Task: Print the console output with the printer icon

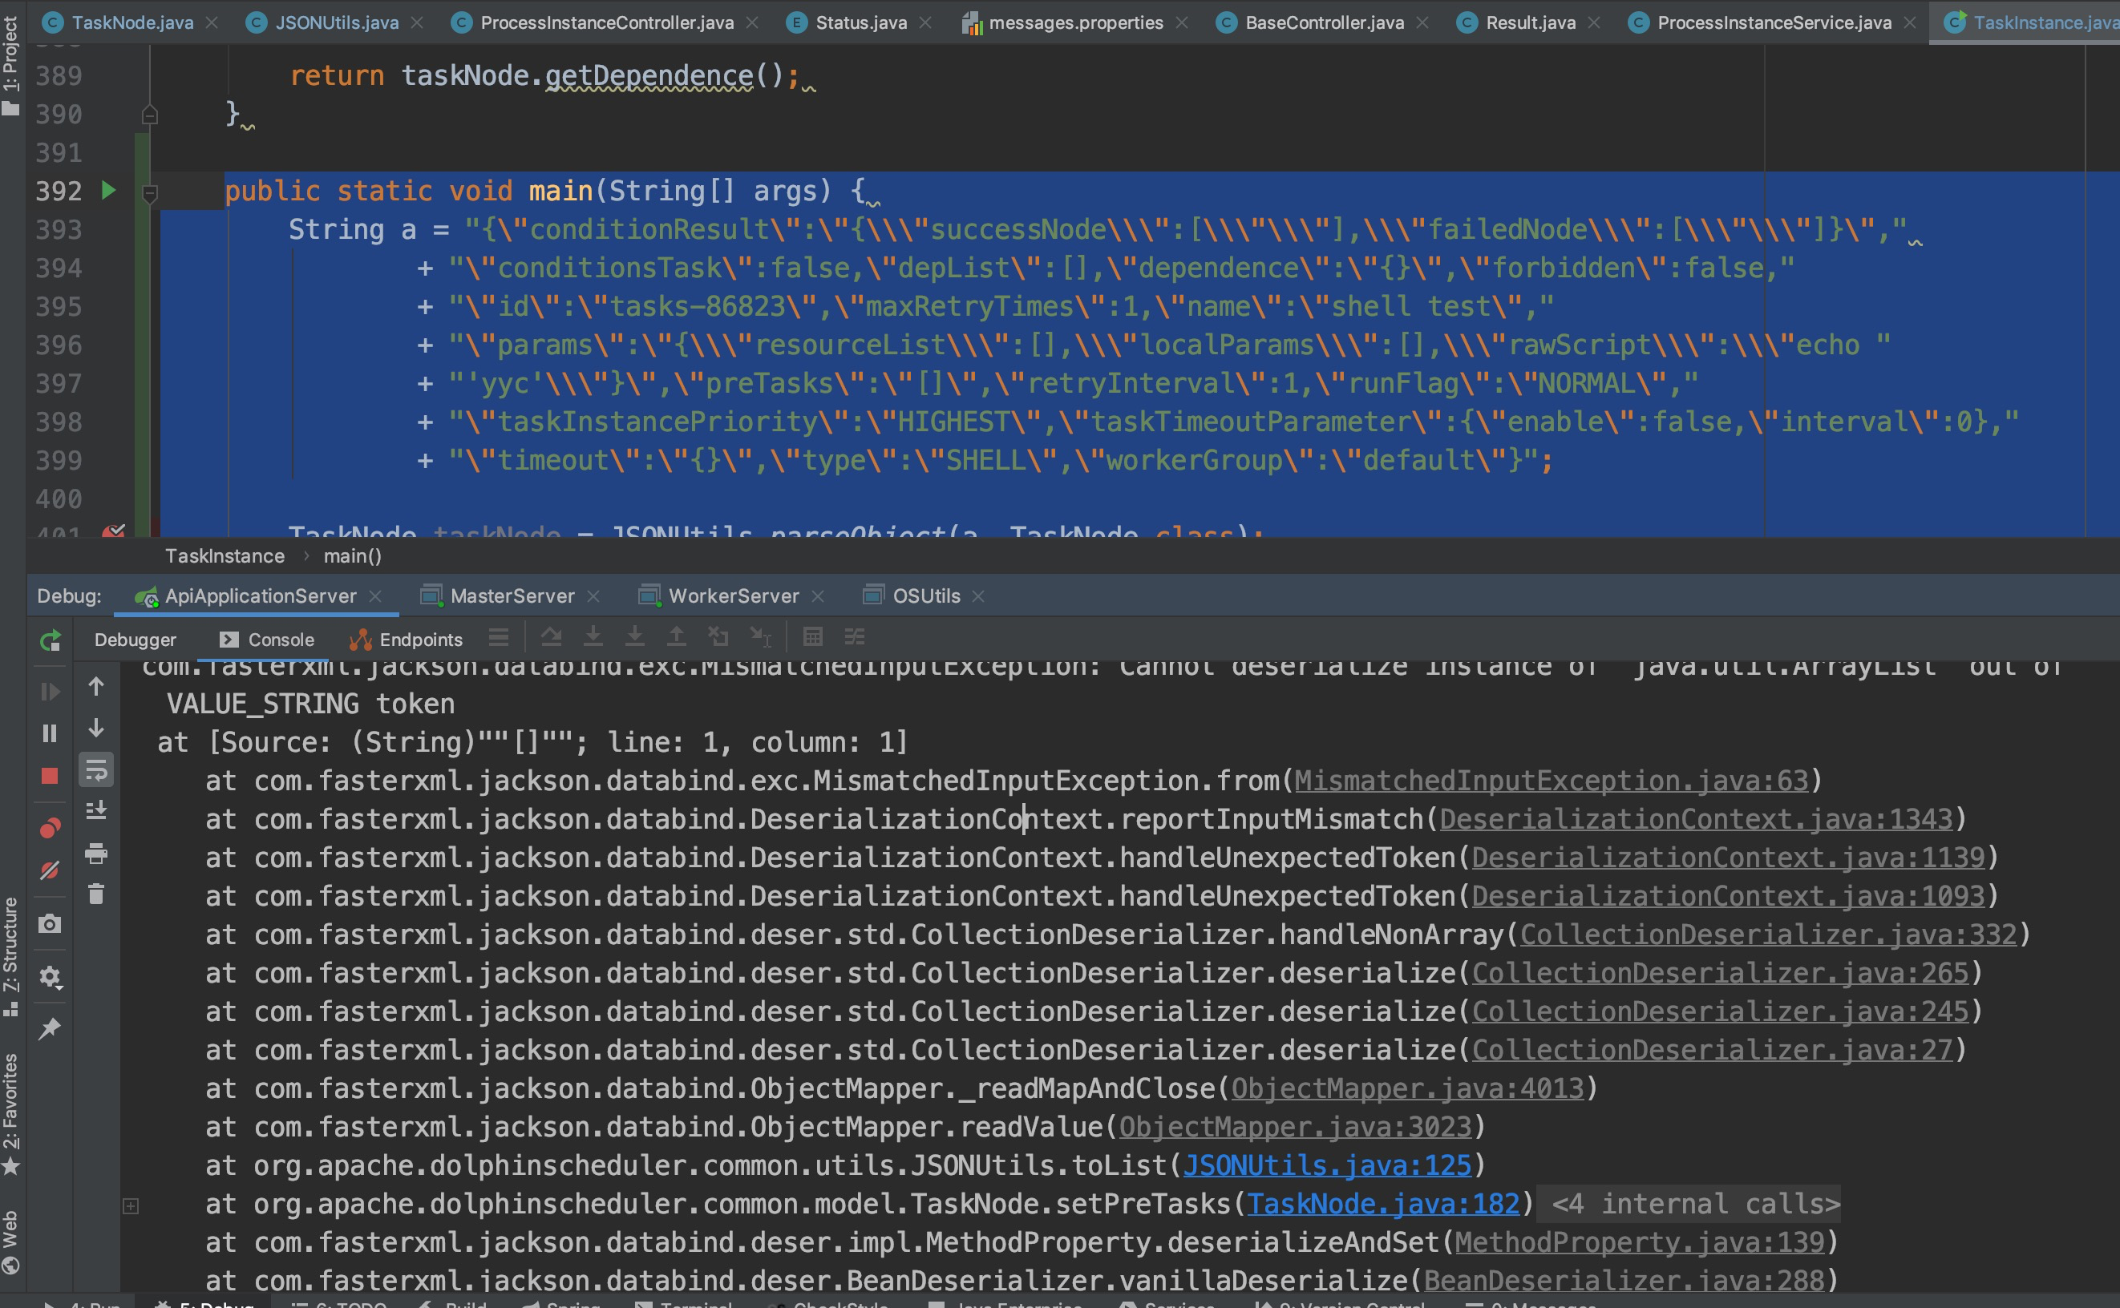Action: pos(96,854)
